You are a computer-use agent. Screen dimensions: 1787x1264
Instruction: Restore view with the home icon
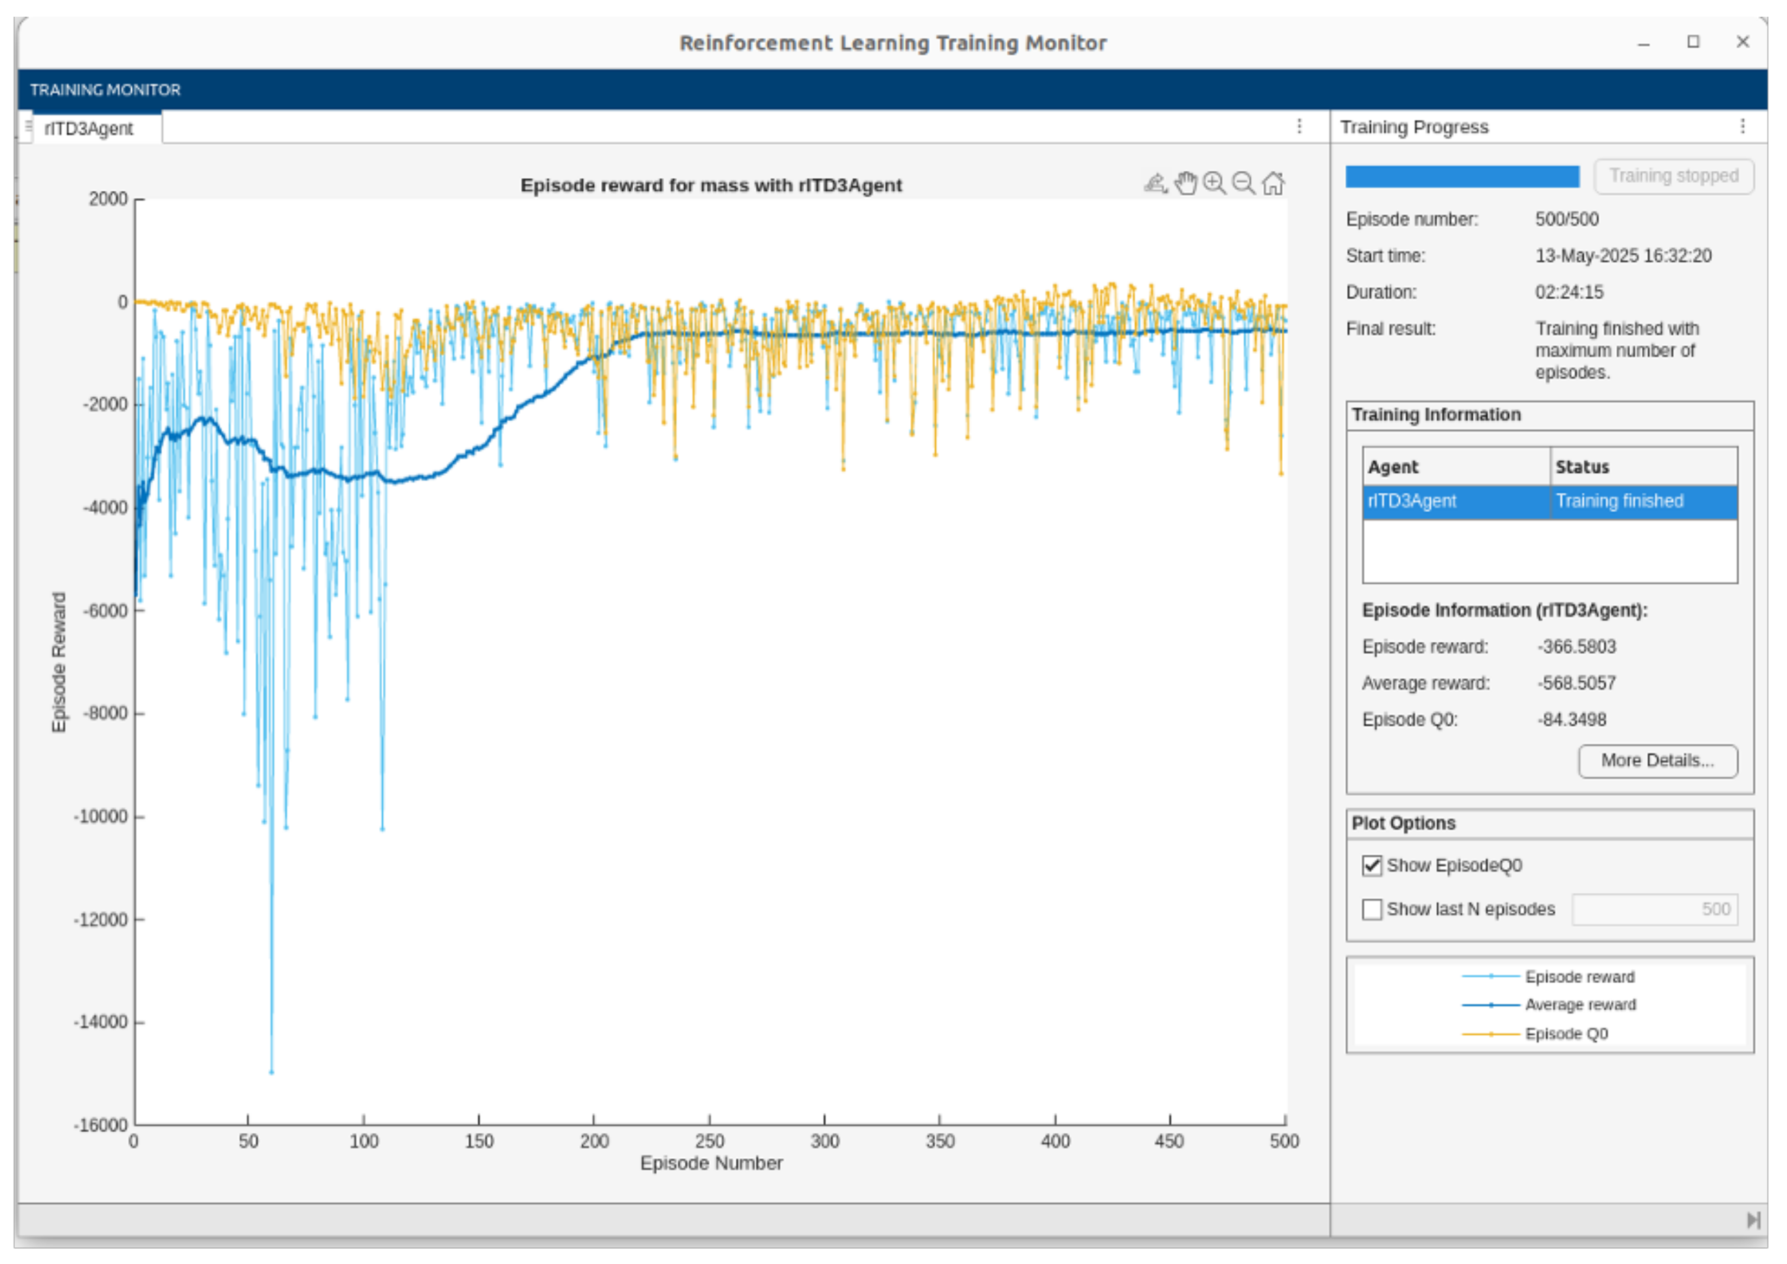(1274, 184)
